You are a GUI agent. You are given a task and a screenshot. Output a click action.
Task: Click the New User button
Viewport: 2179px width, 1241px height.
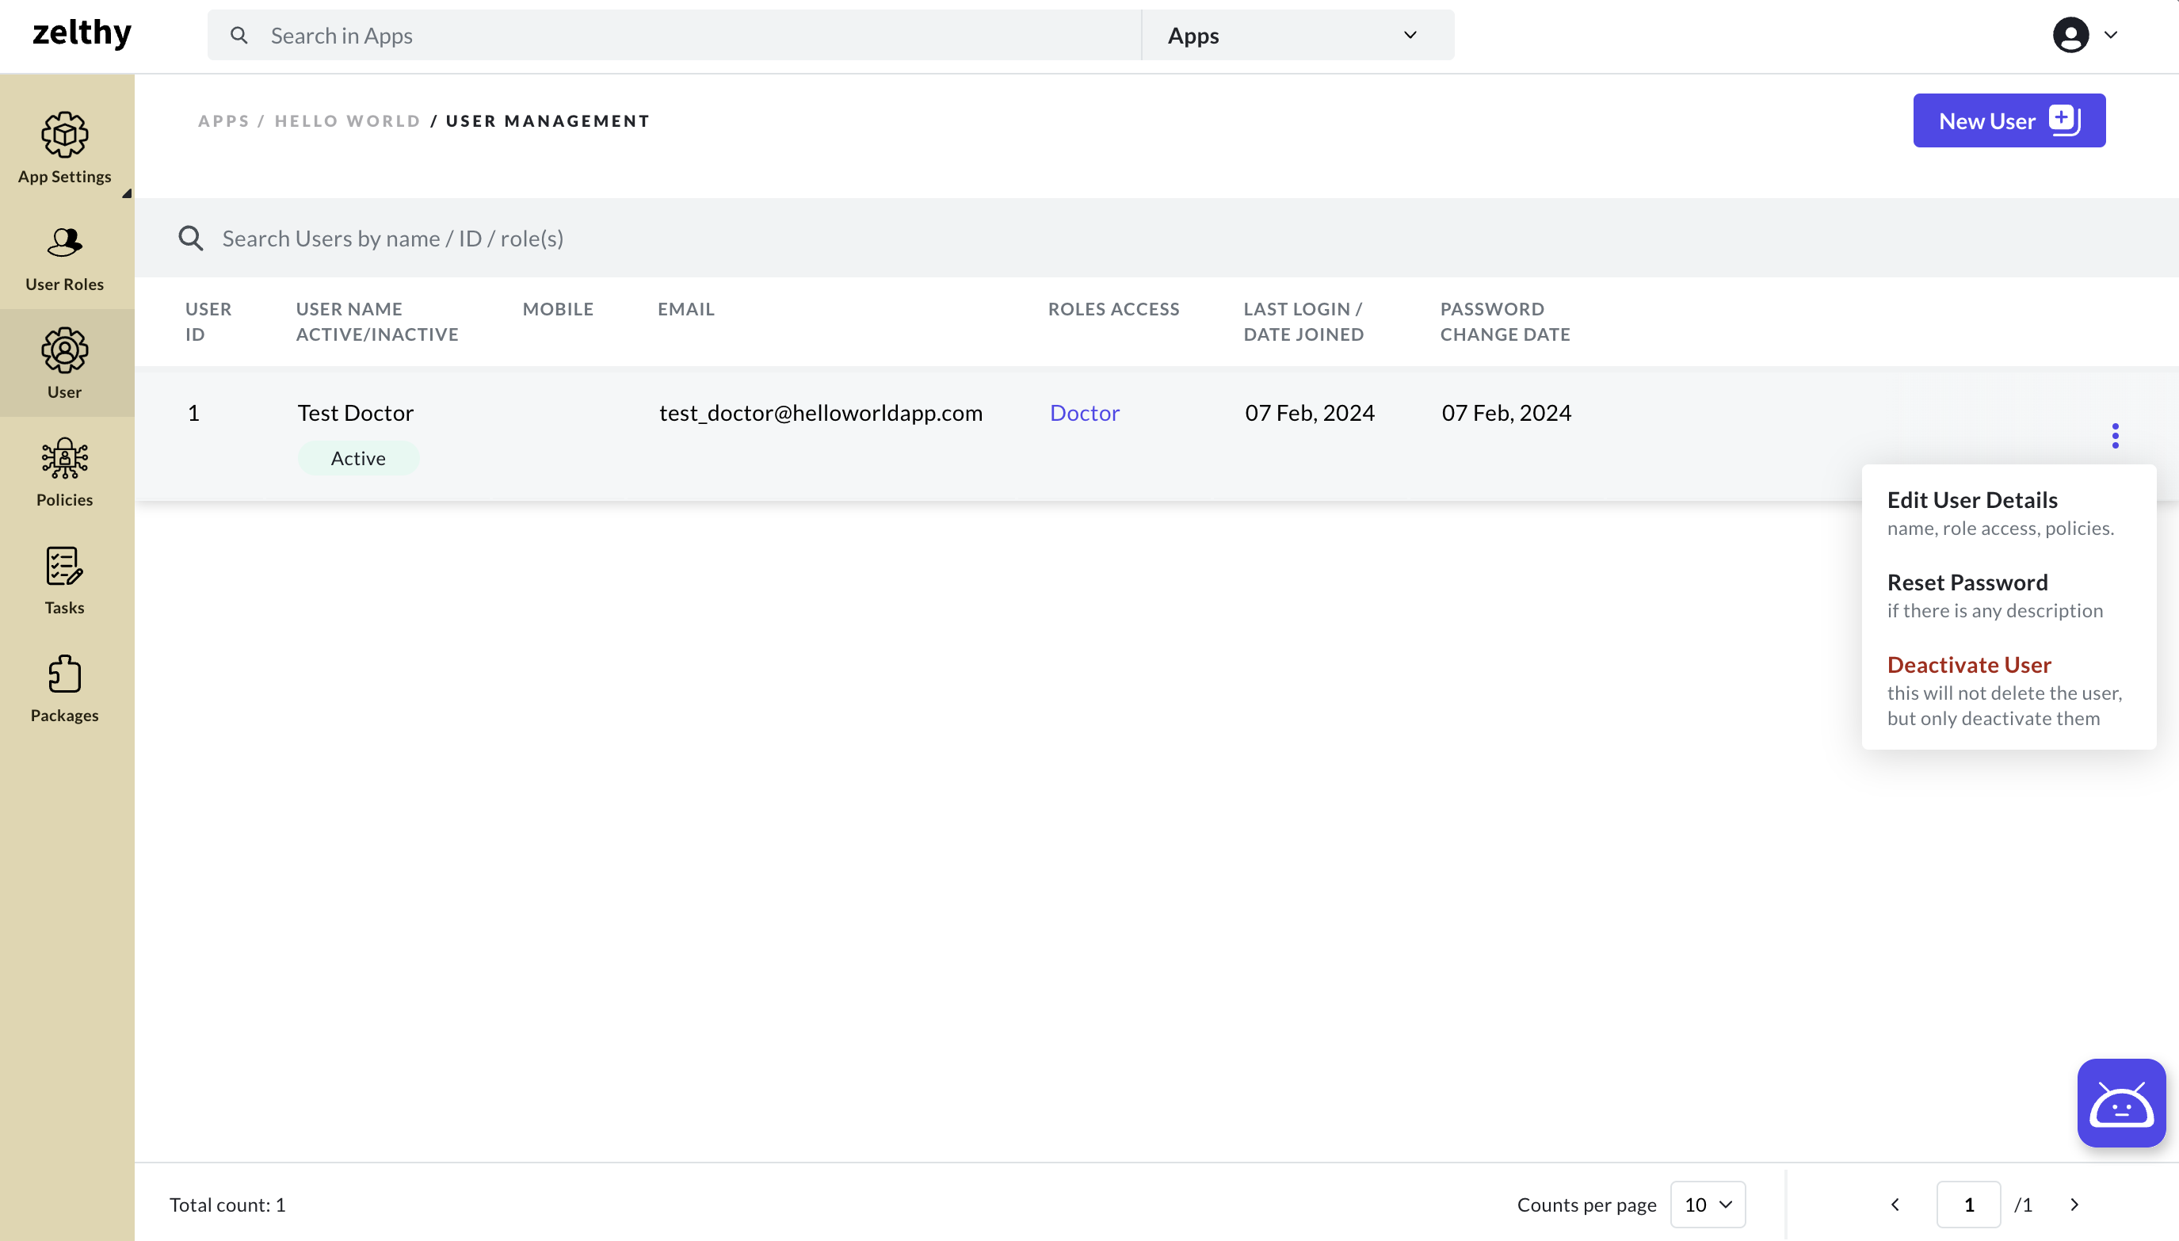[x=2009, y=121]
